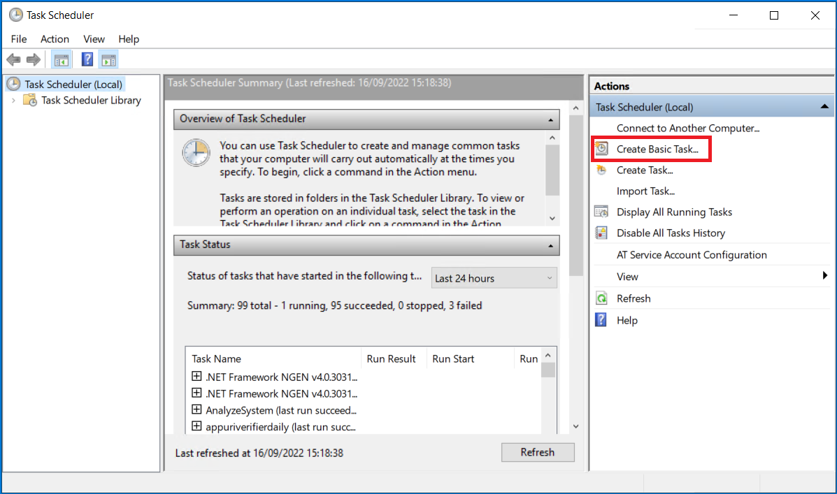Open the Last 24 hours dropdown

[x=494, y=278]
